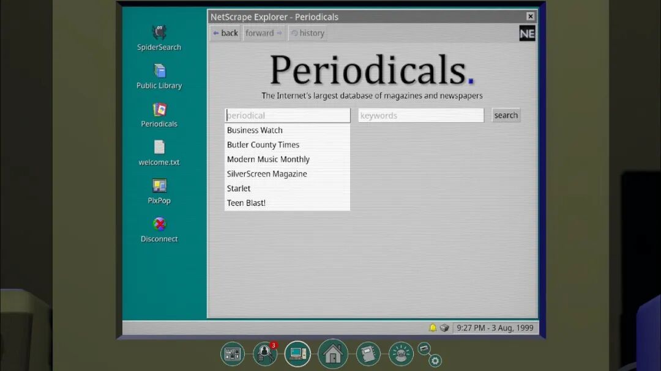Open the welcome.txt file icon
Viewport: 661px width, 371px height.
pos(159,153)
